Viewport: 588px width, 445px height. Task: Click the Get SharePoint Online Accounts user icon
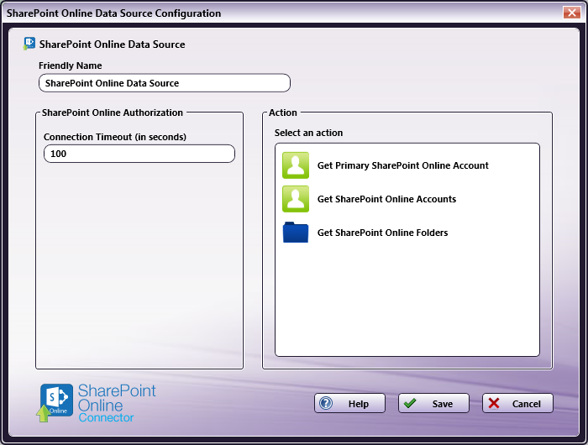pos(296,199)
